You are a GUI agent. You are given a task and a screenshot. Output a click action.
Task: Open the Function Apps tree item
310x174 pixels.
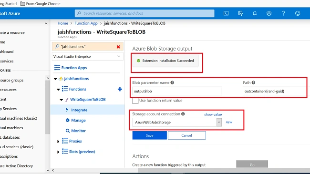(74, 68)
